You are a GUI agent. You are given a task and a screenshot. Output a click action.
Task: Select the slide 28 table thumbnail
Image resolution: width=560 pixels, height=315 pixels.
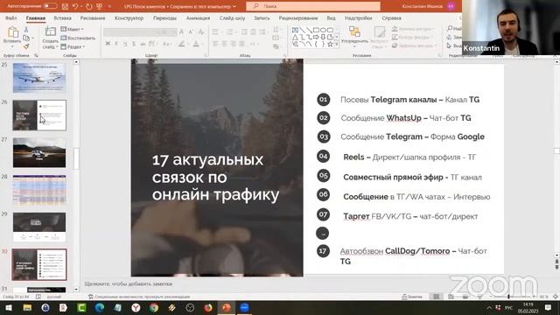click(x=39, y=190)
